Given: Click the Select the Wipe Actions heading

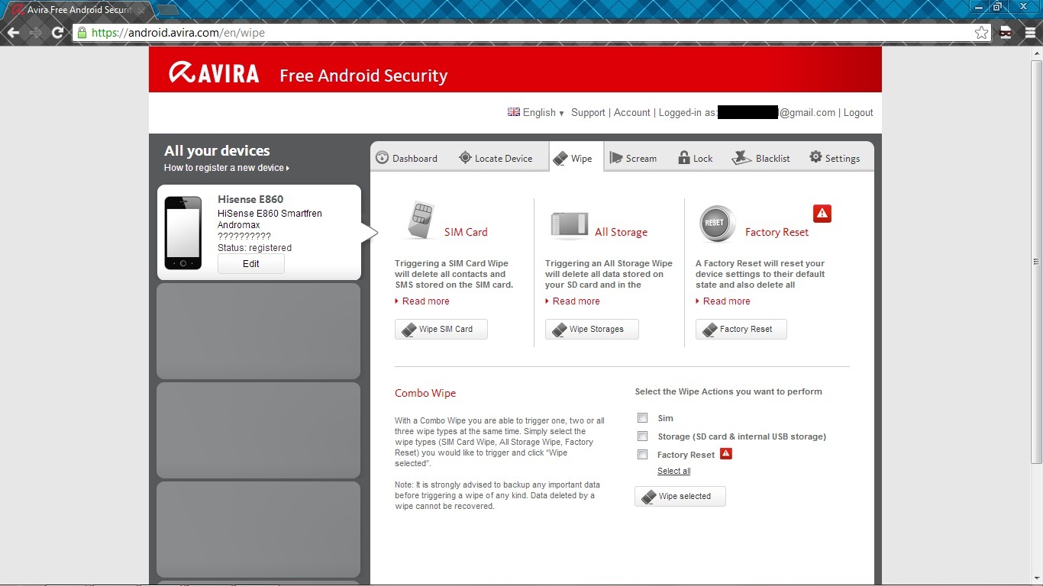Looking at the screenshot, I should [x=728, y=391].
